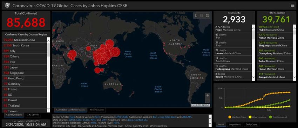Switch to the Existing Cases tab

point(97,110)
